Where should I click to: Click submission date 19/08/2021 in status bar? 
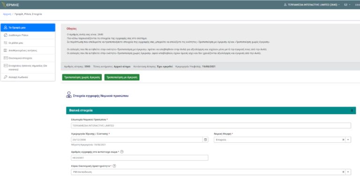209,67
